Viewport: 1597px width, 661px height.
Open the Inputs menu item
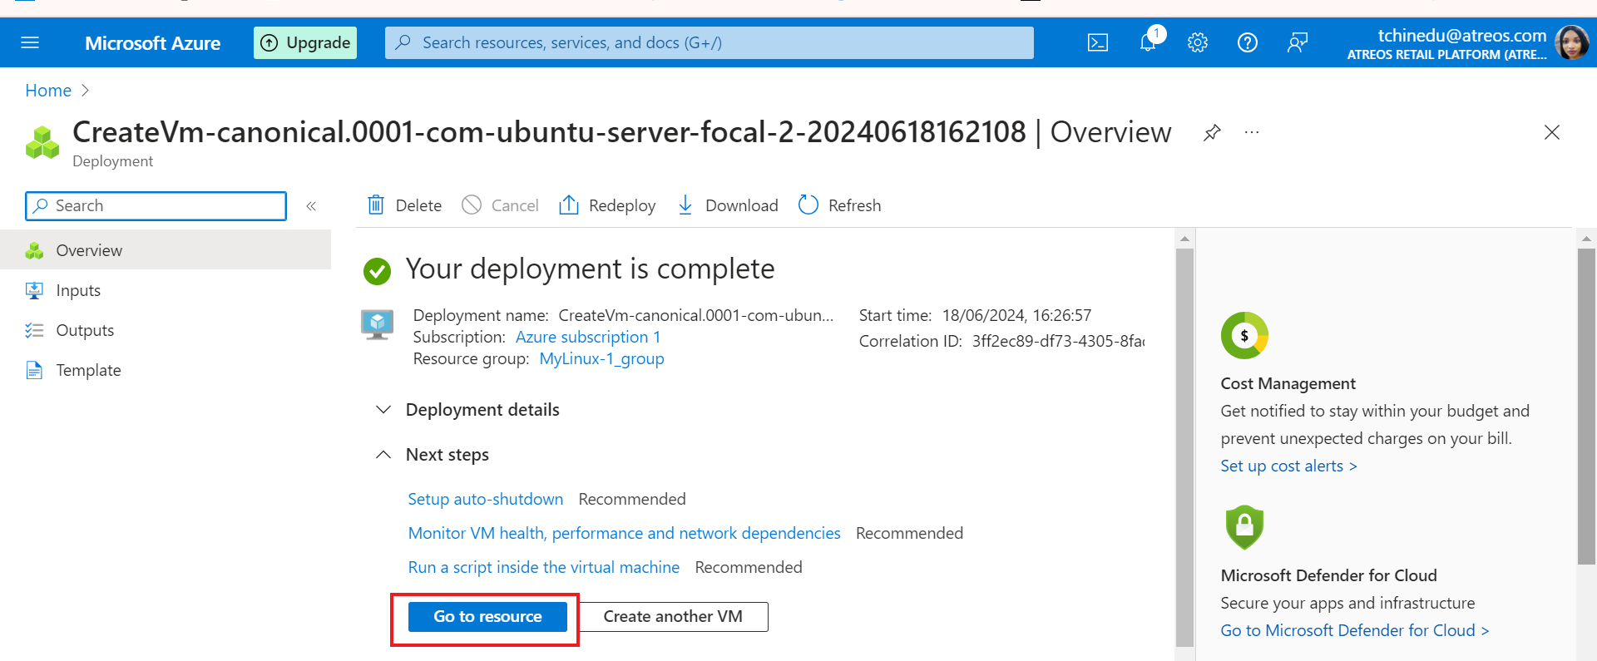[x=78, y=290]
